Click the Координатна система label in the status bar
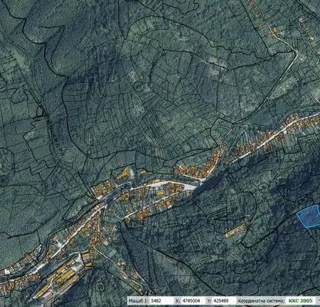The width and height of the screenshot is (320, 307). (262, 301)
